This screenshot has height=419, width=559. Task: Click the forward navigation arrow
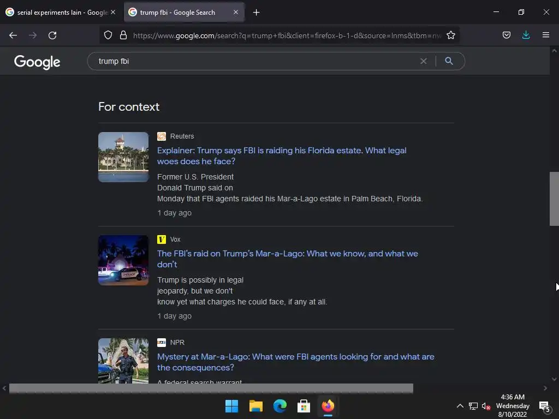tap(33, 35)
